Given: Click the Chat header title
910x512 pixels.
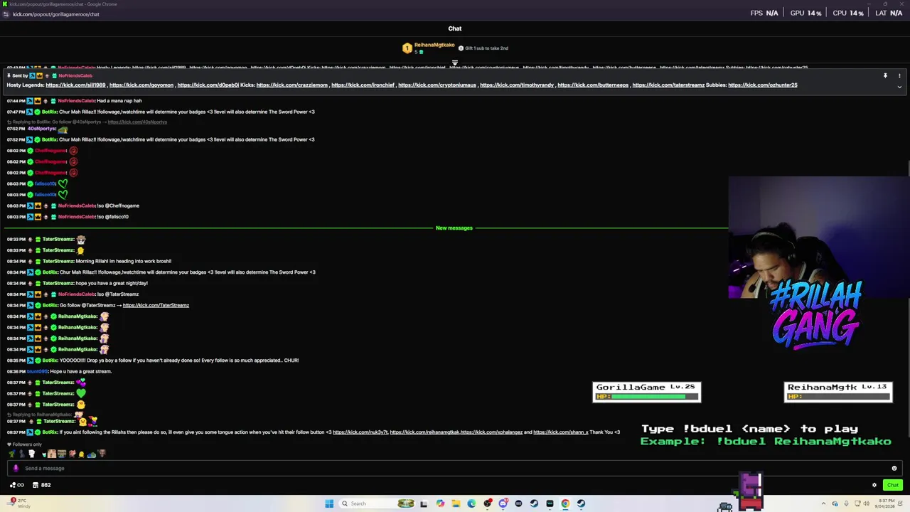Looking at the screenshot, I should [455, 28].
